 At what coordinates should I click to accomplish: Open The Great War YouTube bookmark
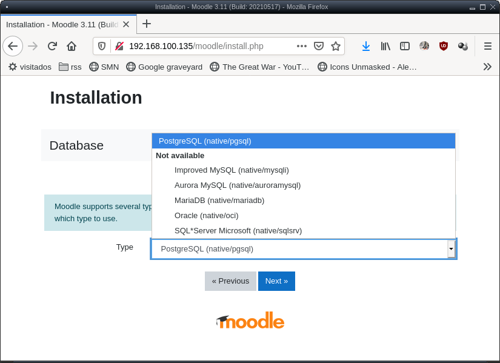click(x=259, y=67)
